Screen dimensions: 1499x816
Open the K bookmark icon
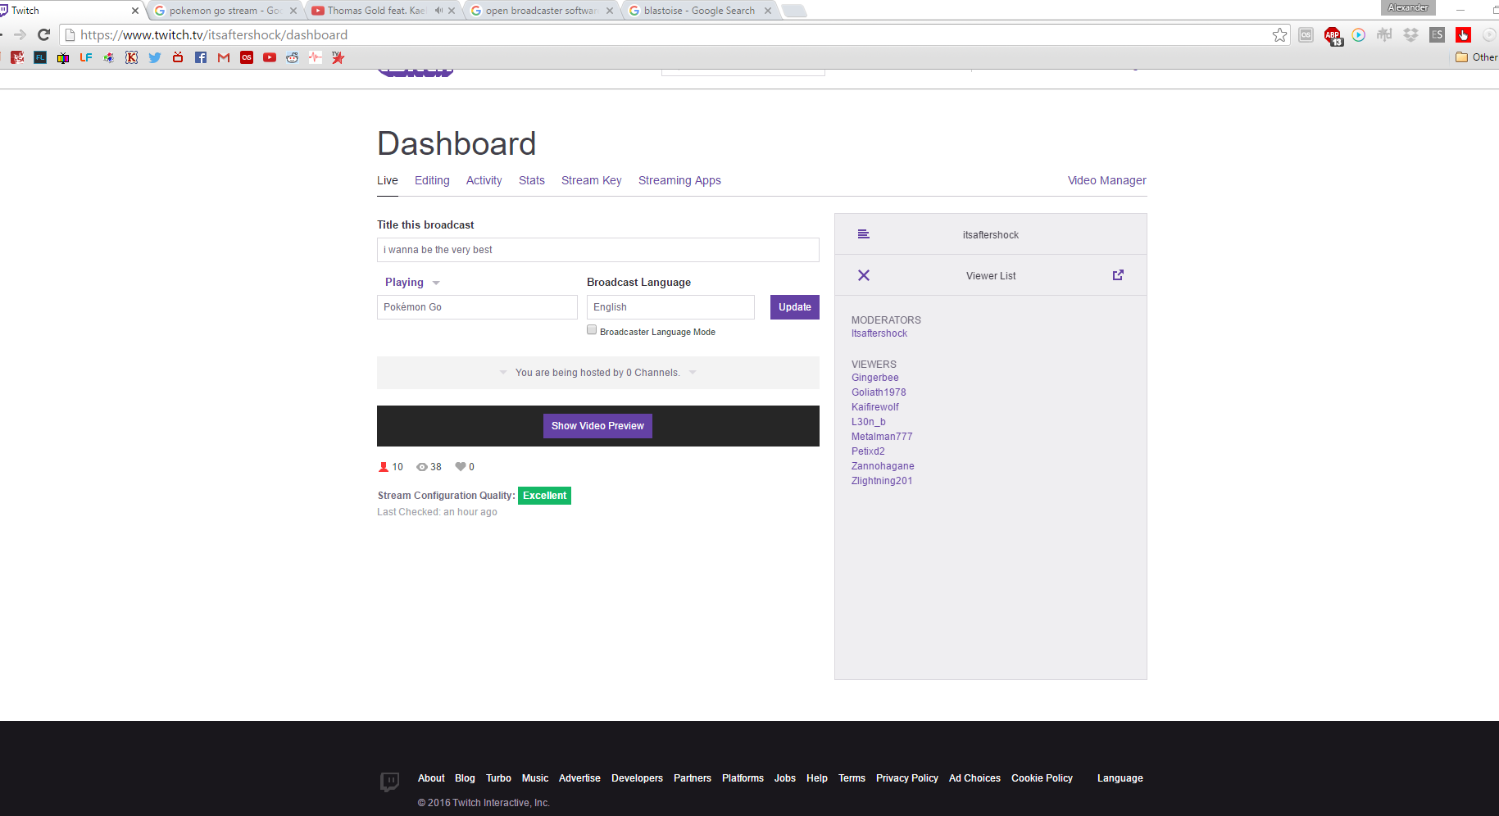pyautogui.click(x=132, y=57)
